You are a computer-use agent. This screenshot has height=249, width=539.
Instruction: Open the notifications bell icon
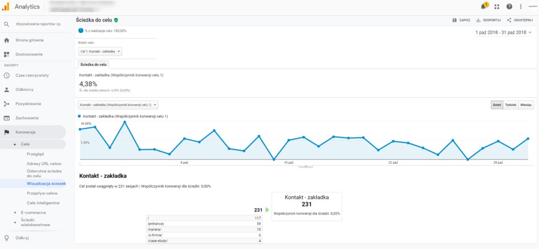(483, 6)
